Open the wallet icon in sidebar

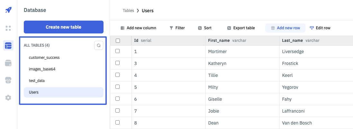pyautogui.click(x=8, y=63)
